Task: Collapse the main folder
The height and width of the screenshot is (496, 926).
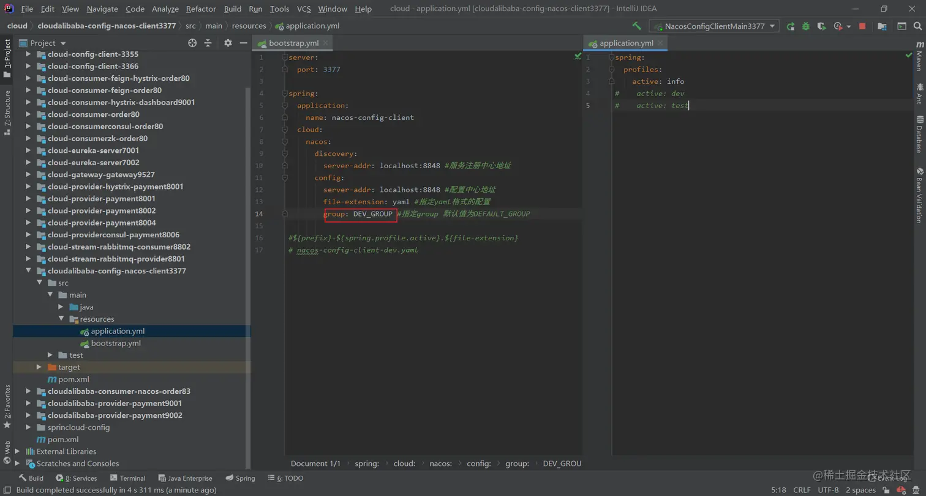Action: click(50, 295)
